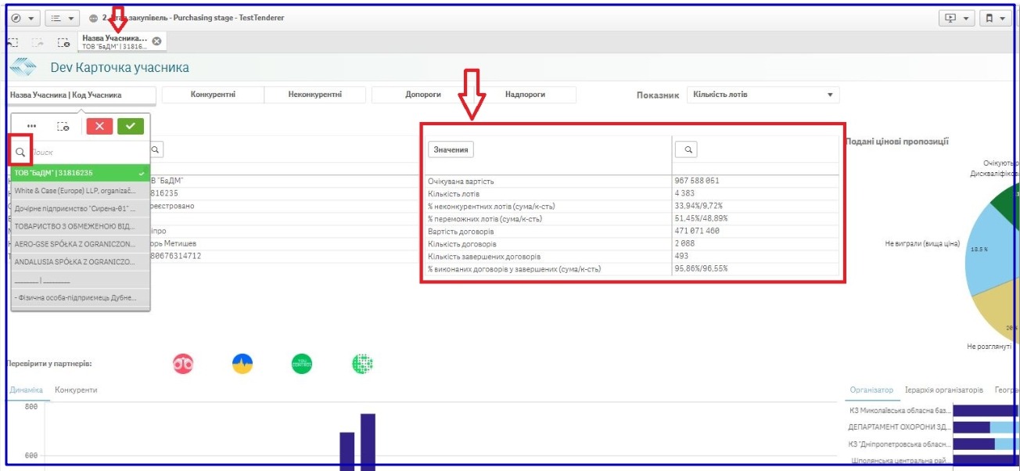The width and height of the screenshot is (1020, 471).
Task: Toggle the Допороги filter option
Action: pos(423,95)
